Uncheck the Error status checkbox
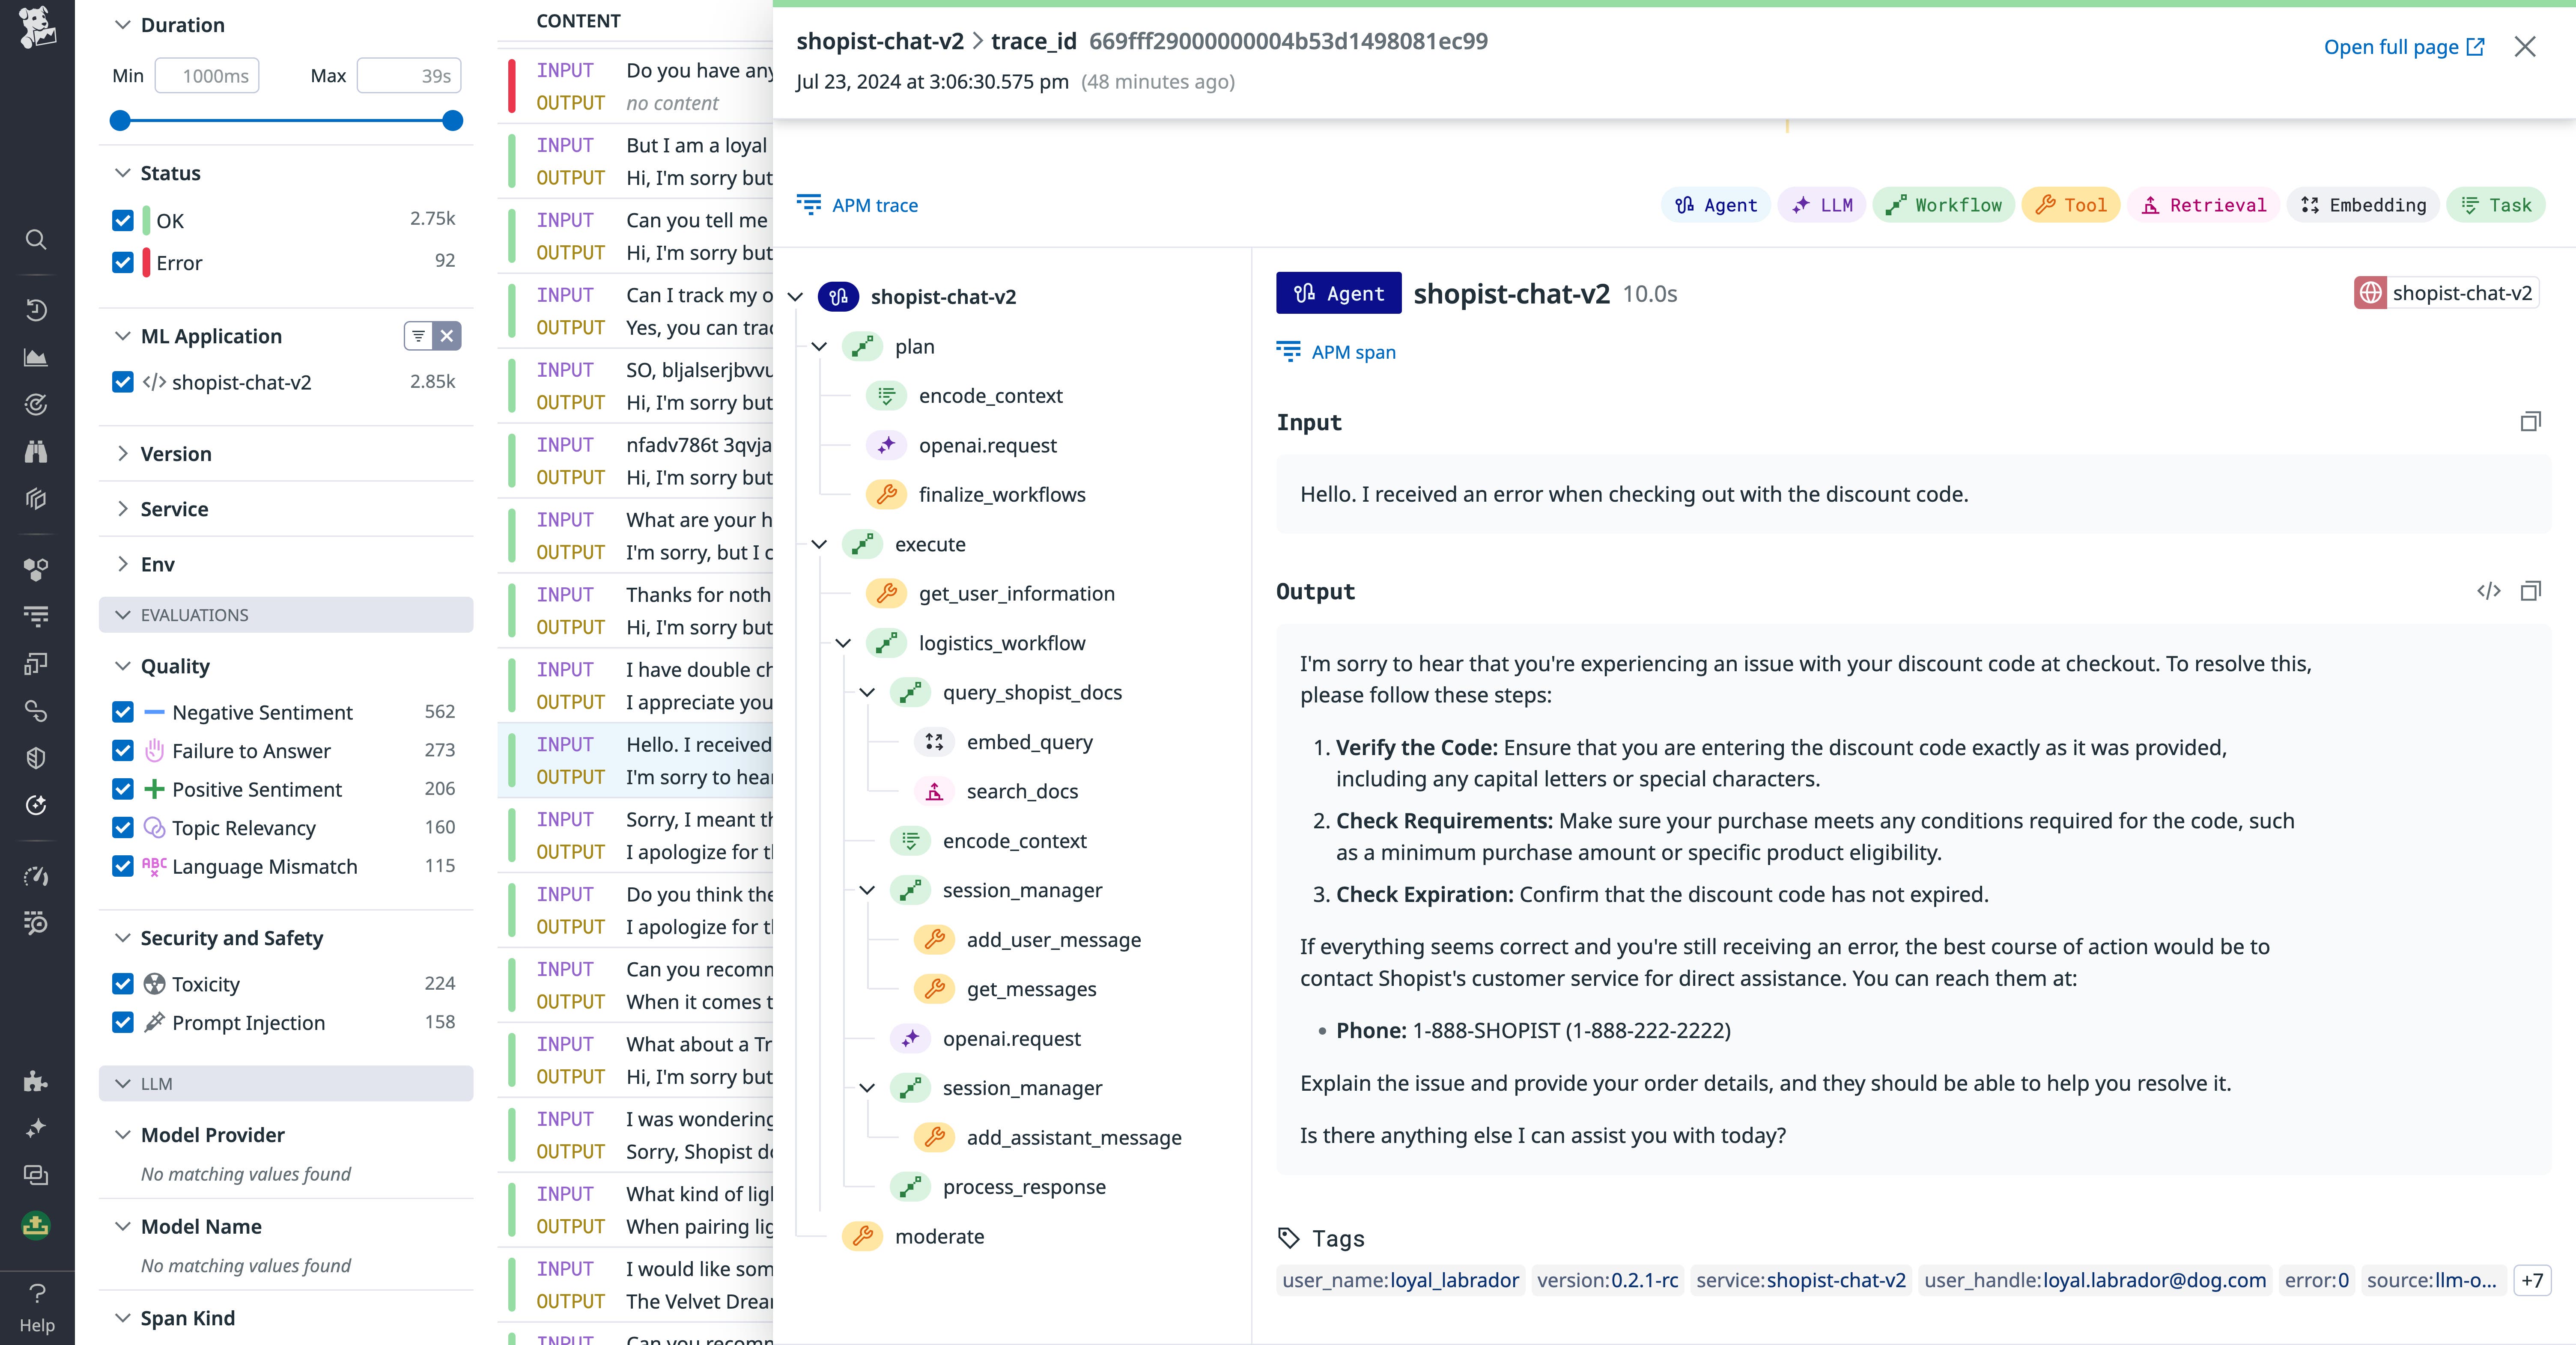 (122, 262)
